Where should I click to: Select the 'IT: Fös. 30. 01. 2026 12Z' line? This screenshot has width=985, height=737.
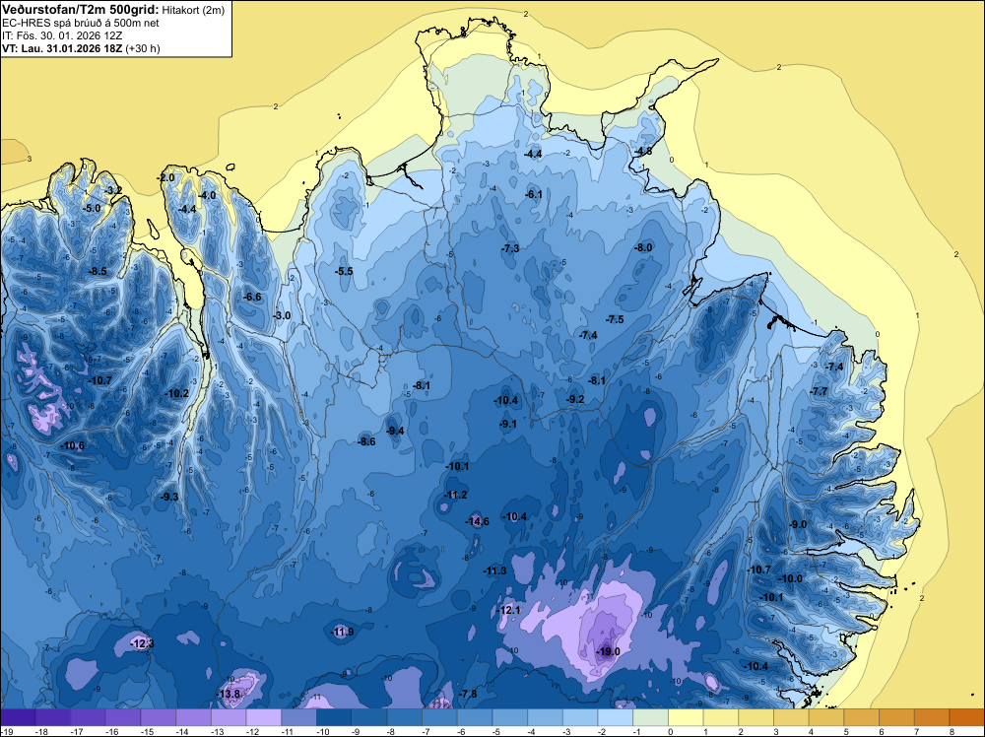(62, 35)
